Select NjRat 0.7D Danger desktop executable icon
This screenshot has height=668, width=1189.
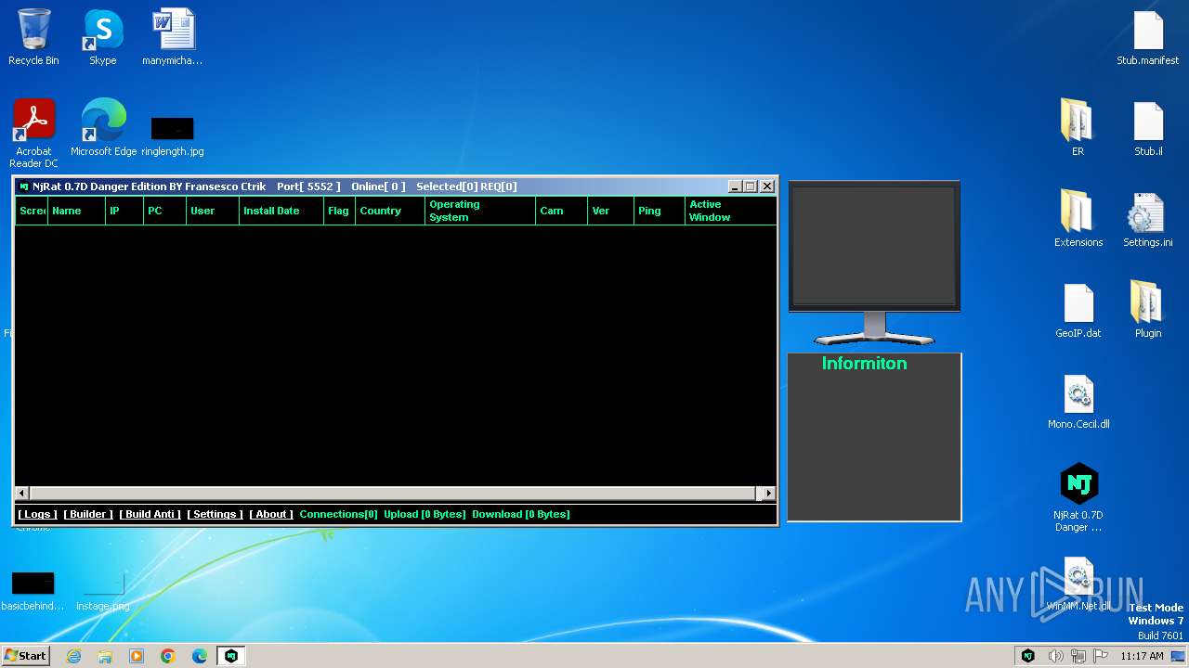pos(1078,497)
